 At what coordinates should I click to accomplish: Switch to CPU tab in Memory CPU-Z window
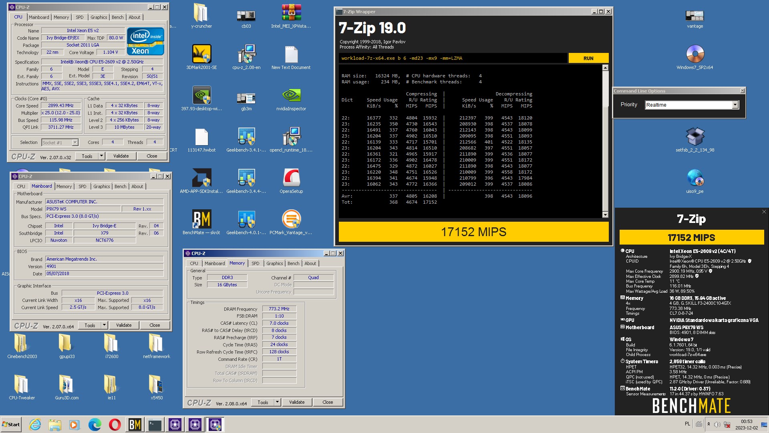[x=194, y=263]
